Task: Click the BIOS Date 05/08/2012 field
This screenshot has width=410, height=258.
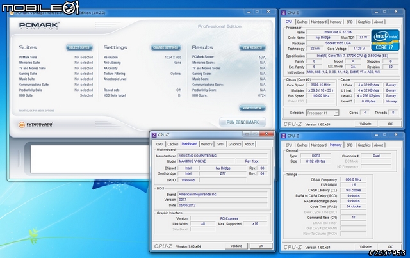Action: pos(222,206)
